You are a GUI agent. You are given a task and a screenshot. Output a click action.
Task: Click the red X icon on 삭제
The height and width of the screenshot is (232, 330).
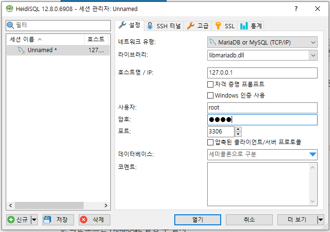84,220
